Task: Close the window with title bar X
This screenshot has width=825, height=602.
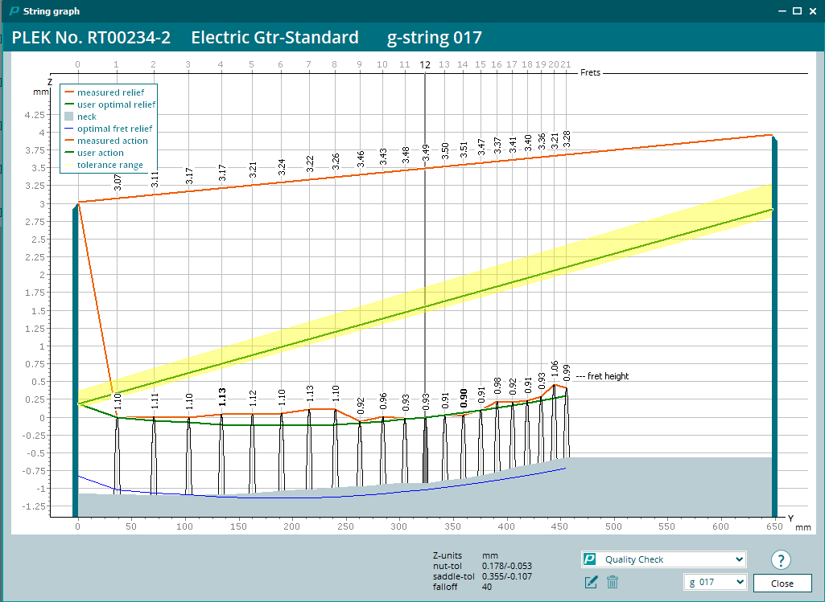Action: tap(814, 11)
